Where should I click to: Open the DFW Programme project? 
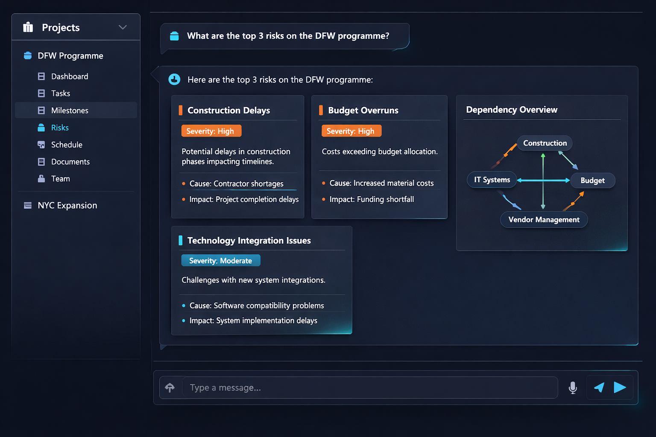coord(70,56)
